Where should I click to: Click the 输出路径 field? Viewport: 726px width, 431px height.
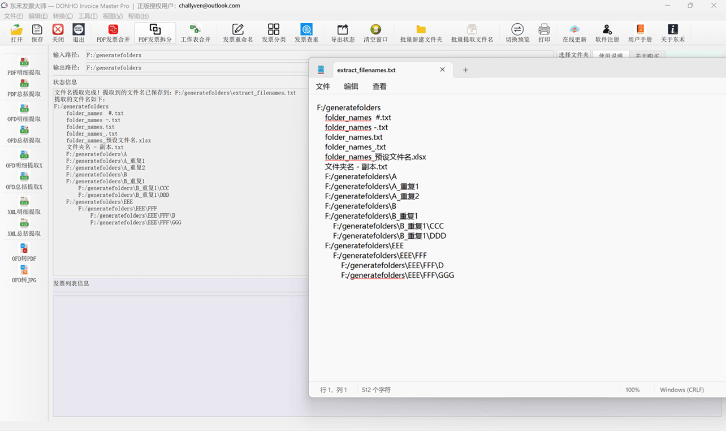pos(197,67)
